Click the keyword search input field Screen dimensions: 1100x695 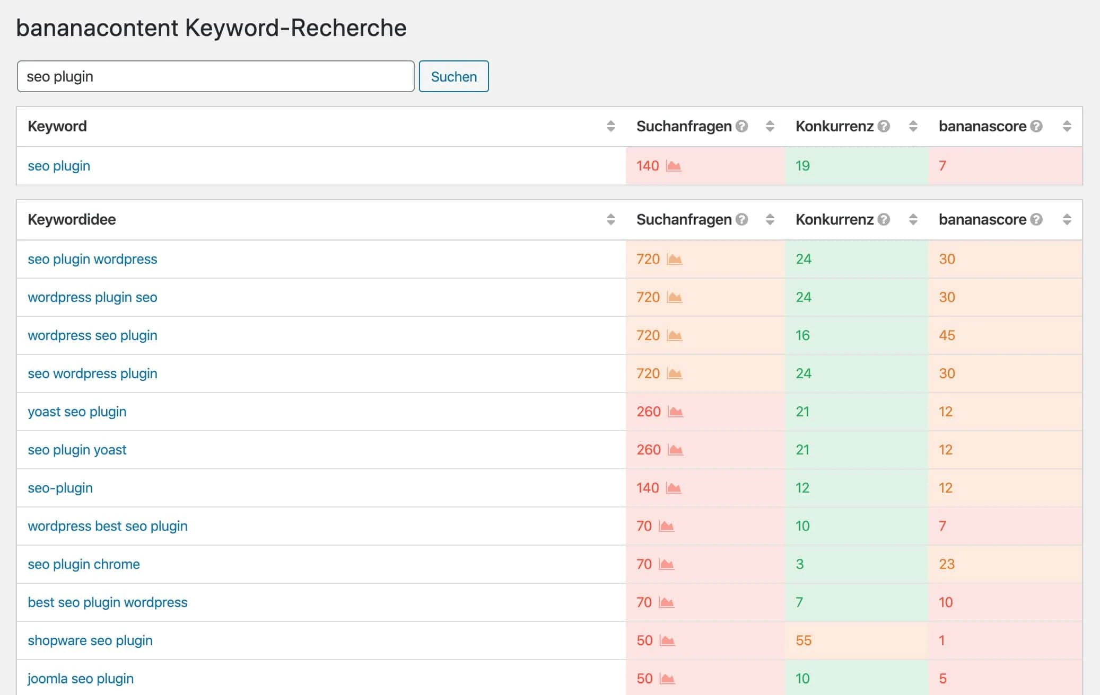215,76
